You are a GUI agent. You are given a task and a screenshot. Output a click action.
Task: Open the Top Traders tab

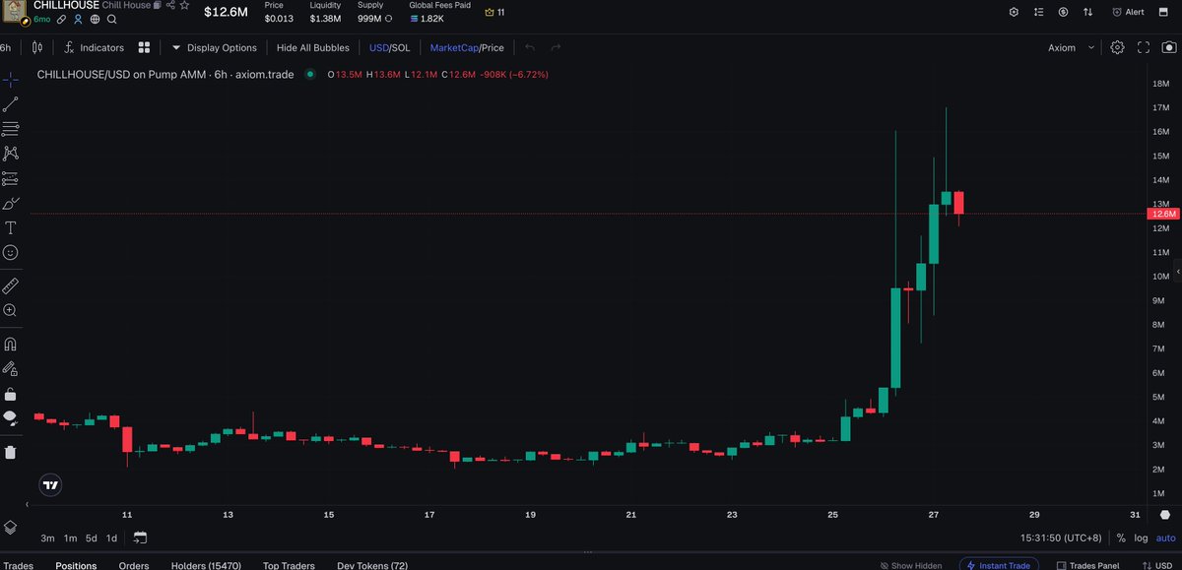(289, 565)
